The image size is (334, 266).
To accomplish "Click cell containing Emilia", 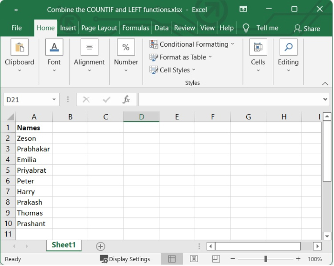I will [34, 159].
